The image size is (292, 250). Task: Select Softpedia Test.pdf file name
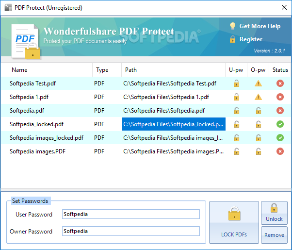tap(32, 83)
